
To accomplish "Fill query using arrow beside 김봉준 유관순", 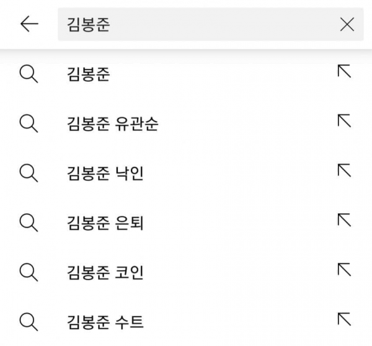I will (x=344, y=120).
